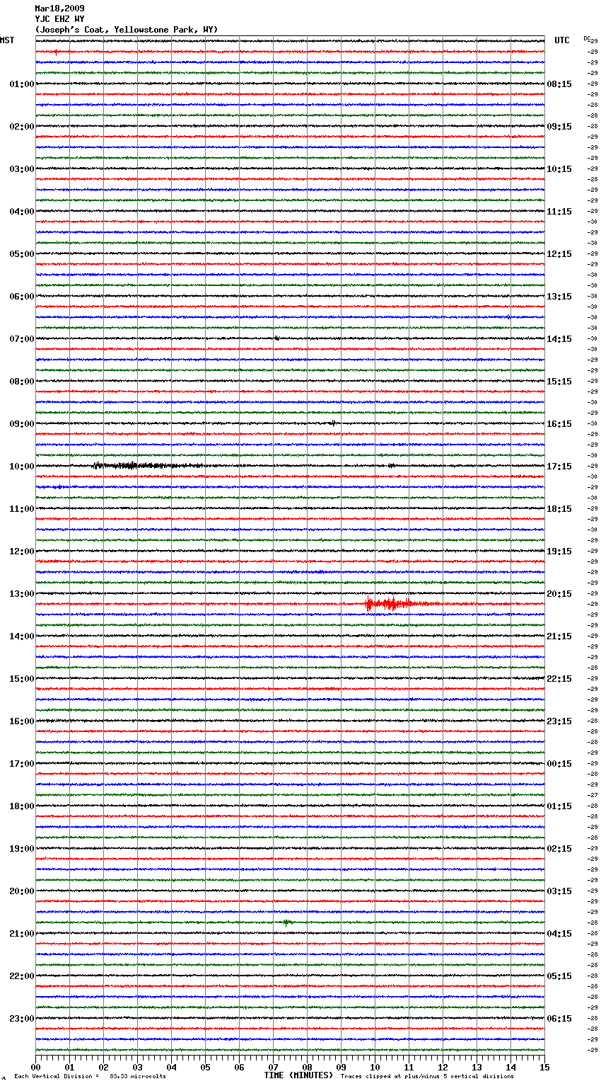The image size is (601, 1086).
Task: Click the Joseph's Coat, Yellowstone Park location title
Action: [127, 30]
